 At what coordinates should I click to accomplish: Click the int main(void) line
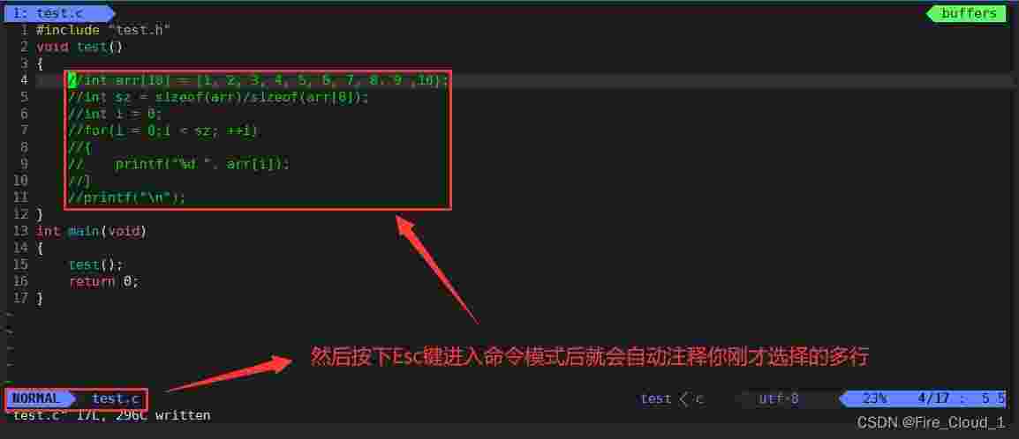92,231
